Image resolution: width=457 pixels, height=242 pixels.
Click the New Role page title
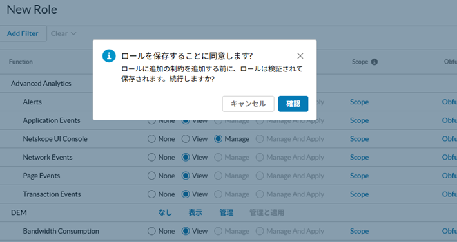pos(32,10)
